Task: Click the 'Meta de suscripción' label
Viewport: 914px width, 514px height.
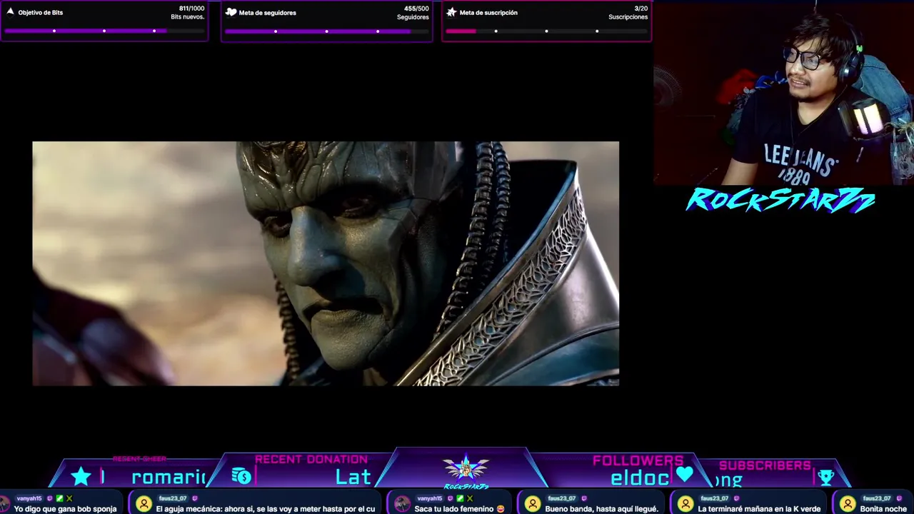Action: click(x=488, y=13)
